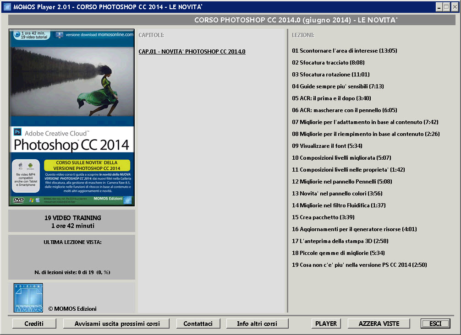Play lesson 15 Crea pacchetto
Image resolution: width=461 pixels, height=335 pixels.
(323, 217)
